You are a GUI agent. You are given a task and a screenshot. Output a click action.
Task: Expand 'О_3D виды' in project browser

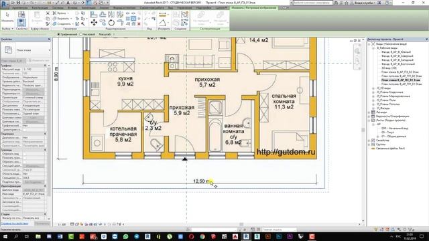pos(373,88)
